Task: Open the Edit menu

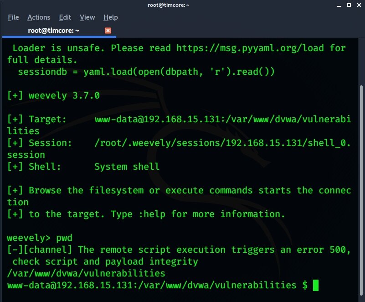Action: (x=65, y=17)
